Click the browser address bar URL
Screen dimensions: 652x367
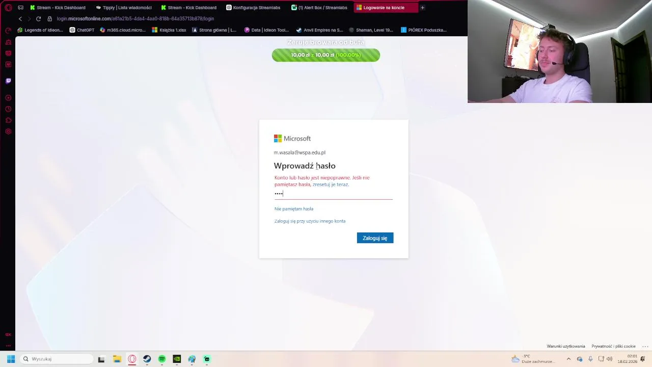(x=135, y=19)
